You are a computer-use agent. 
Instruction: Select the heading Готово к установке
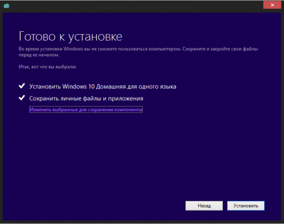coord(71,37)
